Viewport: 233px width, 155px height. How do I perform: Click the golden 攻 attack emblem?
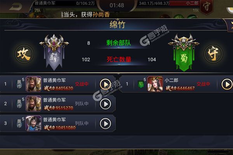pos(24,54)
